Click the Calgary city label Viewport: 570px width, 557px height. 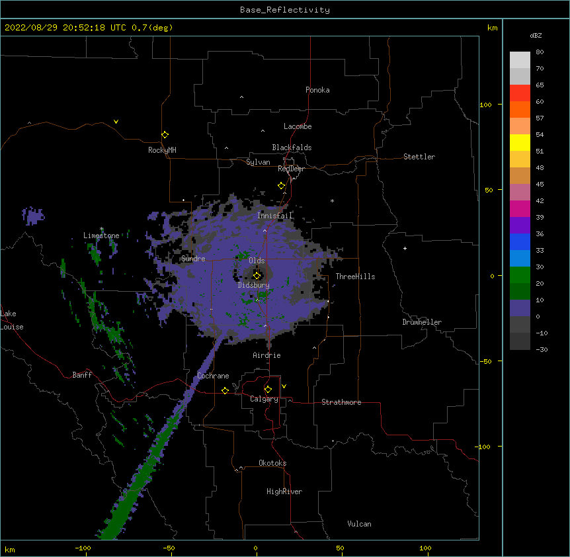265,399
